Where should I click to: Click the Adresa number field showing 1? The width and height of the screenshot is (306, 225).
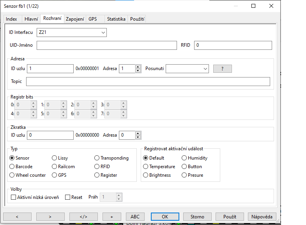127,69
